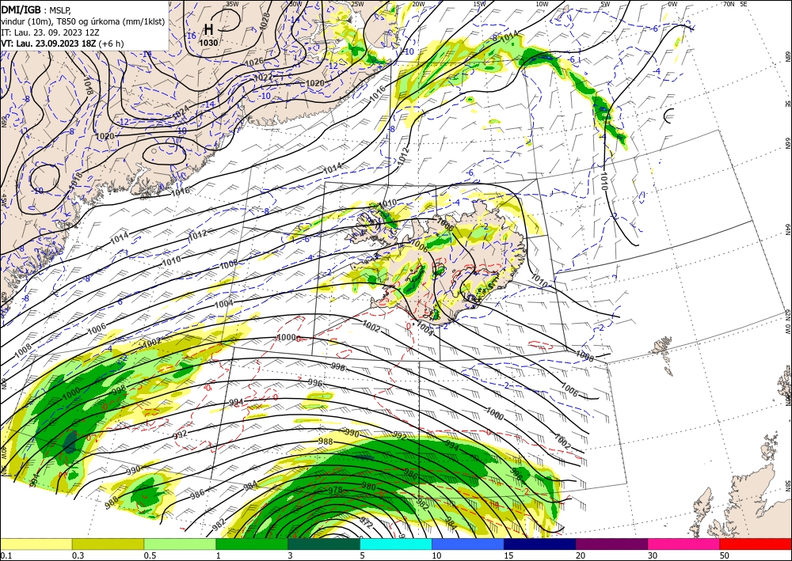792x561 pixels.
Task: Click the '1030' pressure label below the H
Action: click(208, 43)
